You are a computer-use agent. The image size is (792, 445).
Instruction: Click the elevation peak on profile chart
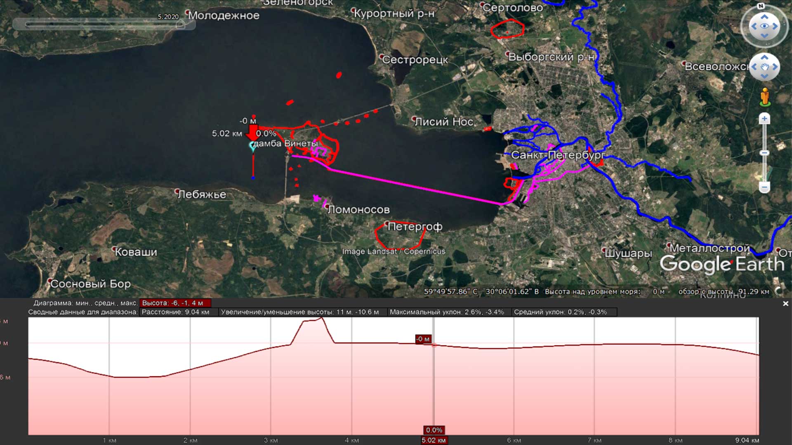[x=322, y=319]
